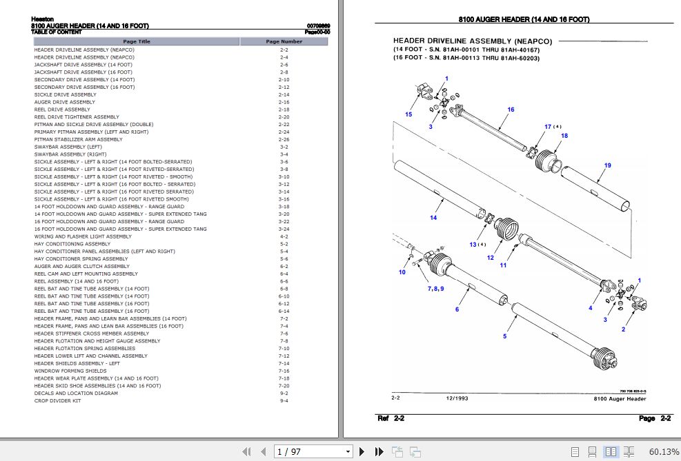
Task: Select continuous scrolling page layout
Action: pyautogui.click(x=592, y=451)
